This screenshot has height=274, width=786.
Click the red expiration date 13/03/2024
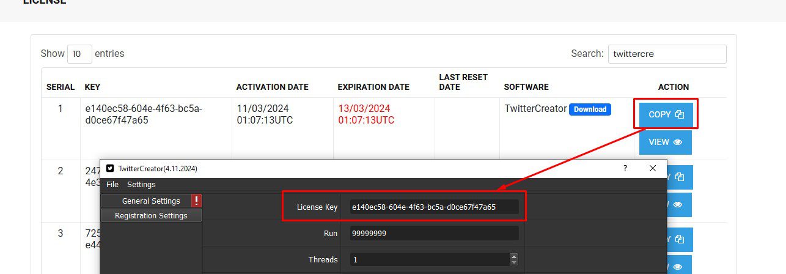(x=366, y=114)
